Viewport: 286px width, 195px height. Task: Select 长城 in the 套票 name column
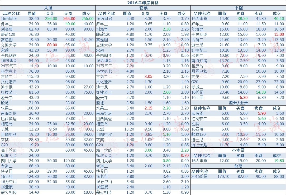pyautogui.click(x=100, y=129)
